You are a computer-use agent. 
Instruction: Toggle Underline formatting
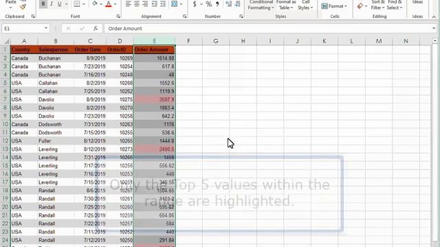click(x=60, y=4)
